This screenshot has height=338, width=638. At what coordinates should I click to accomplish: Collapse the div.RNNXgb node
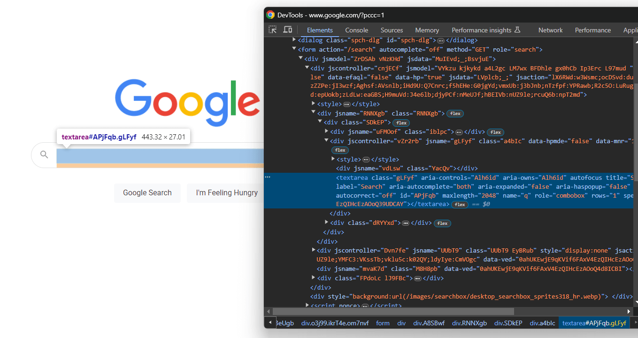click(x=313, y=113)
